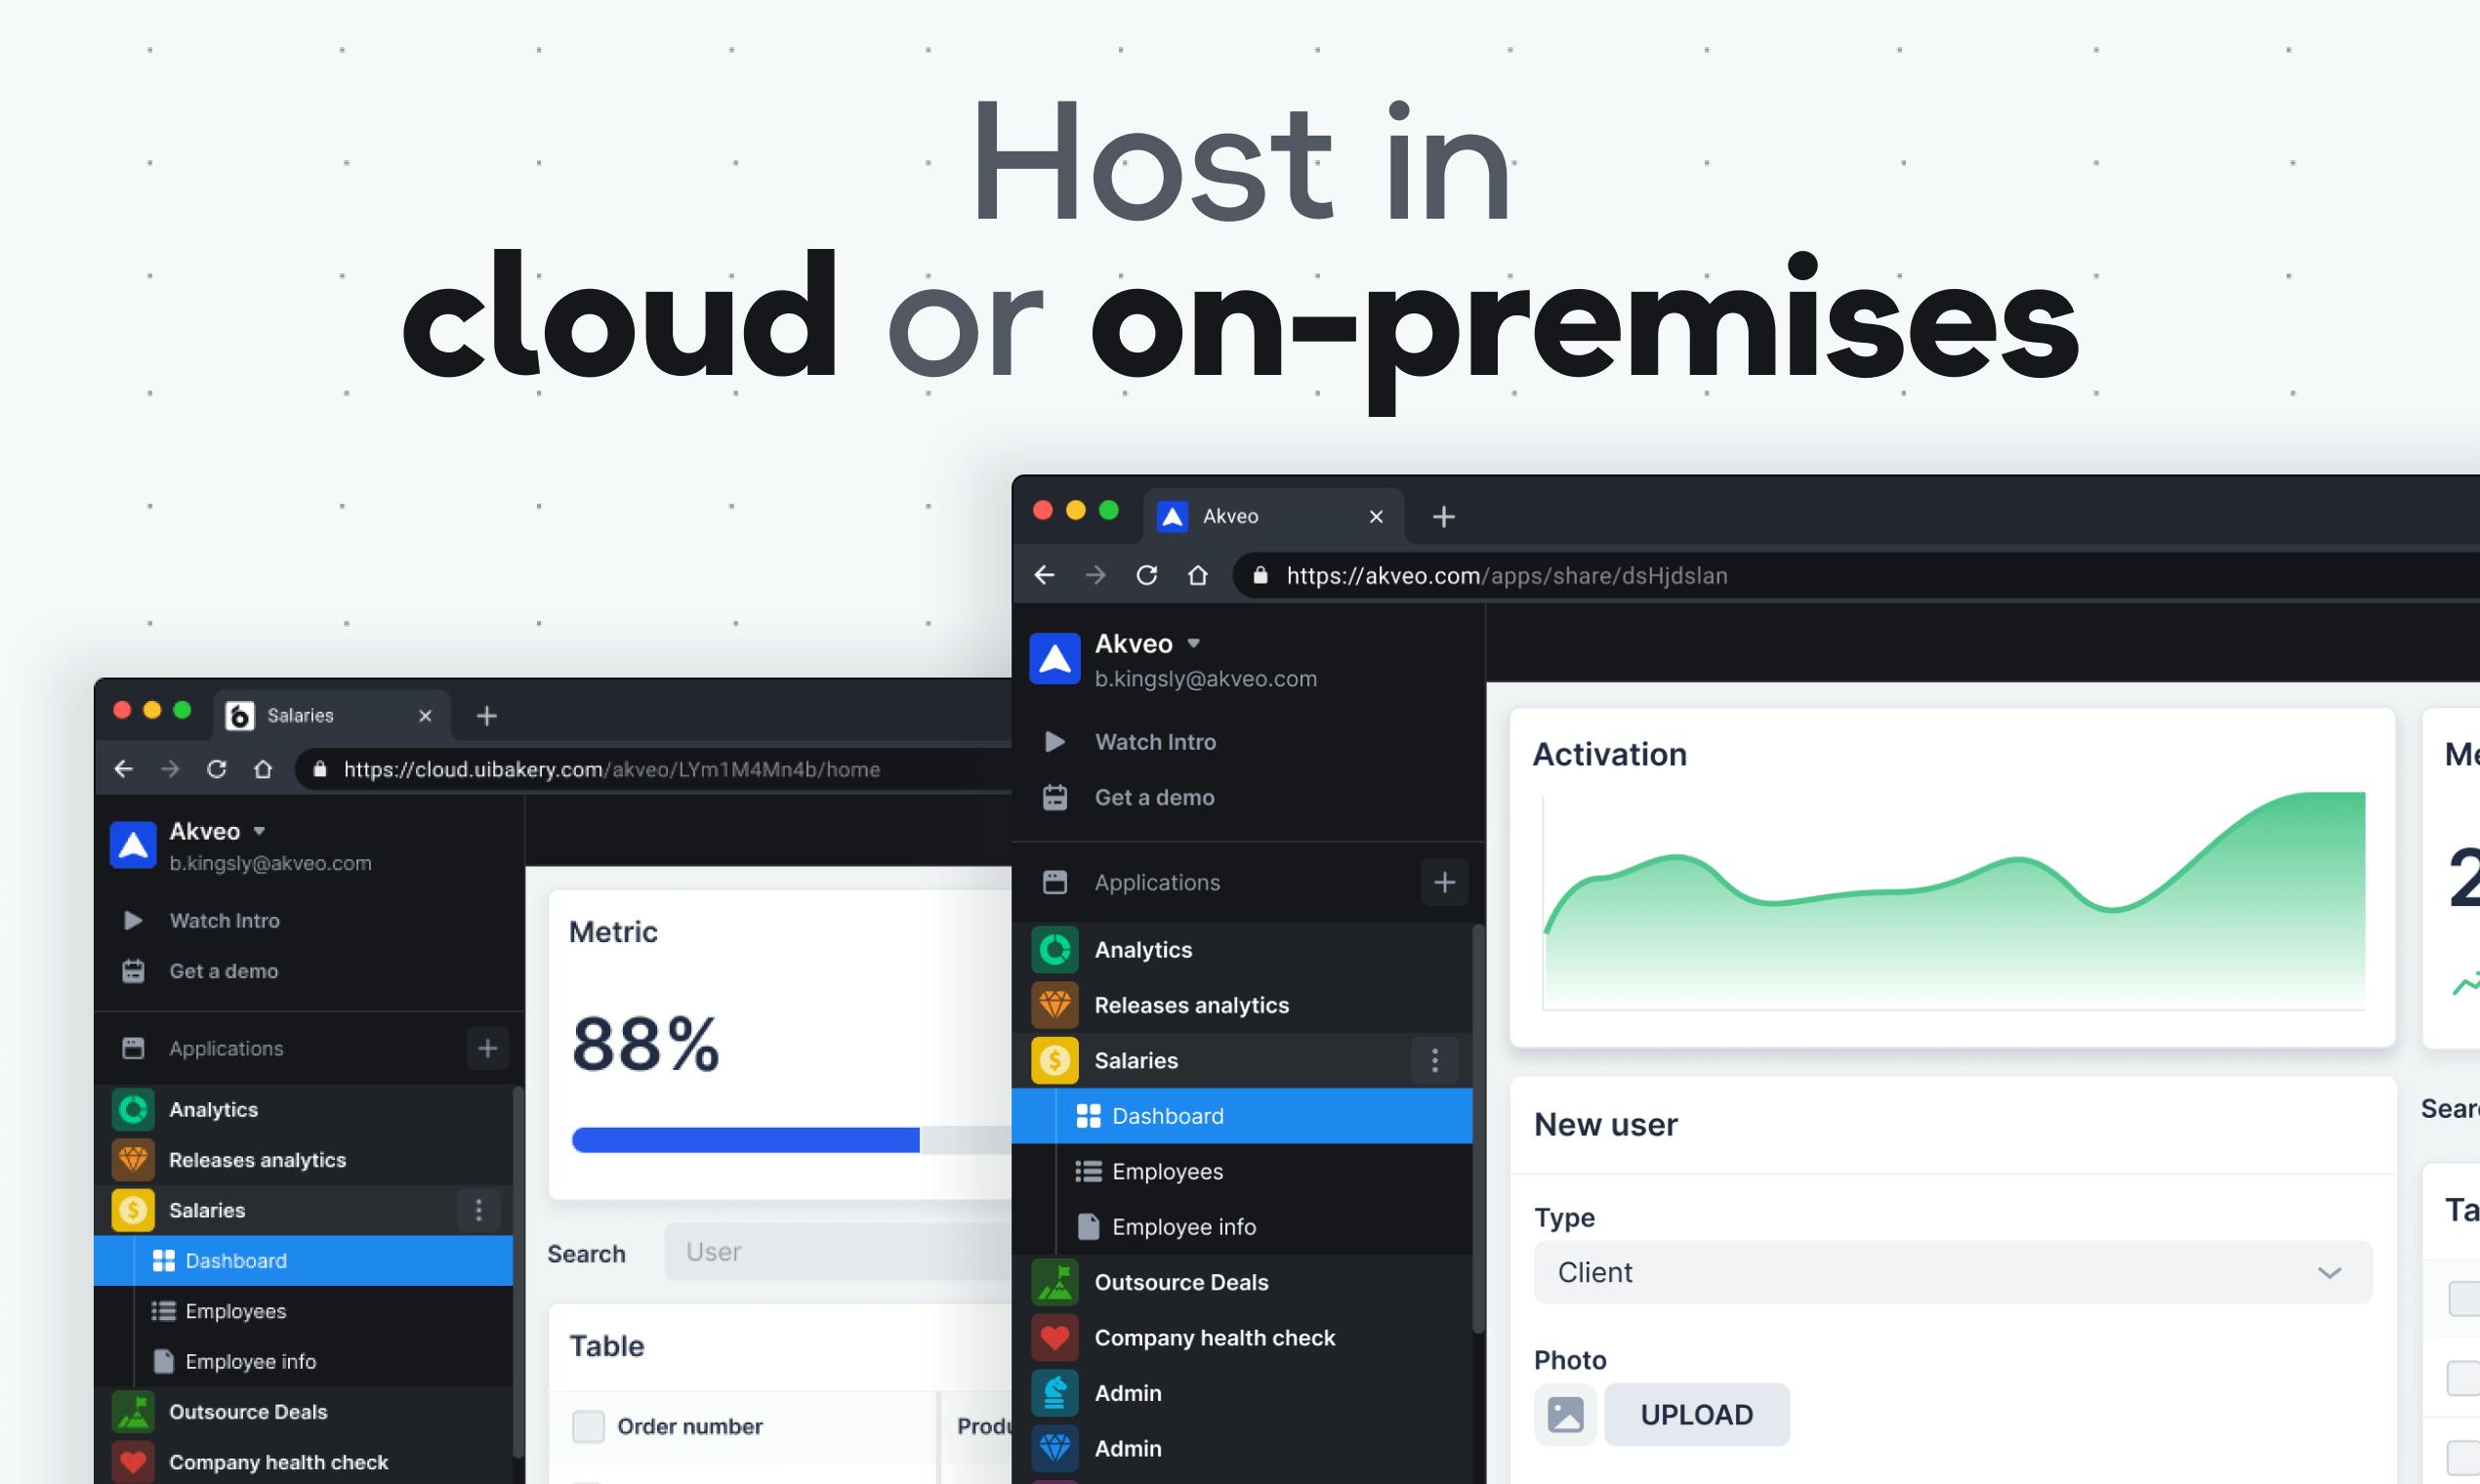The height and width of the screenshot is (1484, 2480).
Task: Open a new tab in the Akveo browser window
Action: tap(1444, 517)
